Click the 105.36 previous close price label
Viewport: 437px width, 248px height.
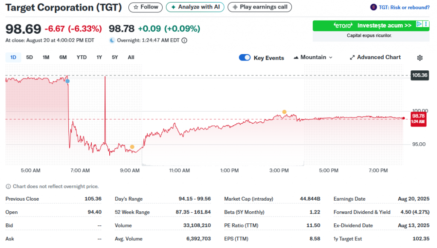[x=420, y=75]
